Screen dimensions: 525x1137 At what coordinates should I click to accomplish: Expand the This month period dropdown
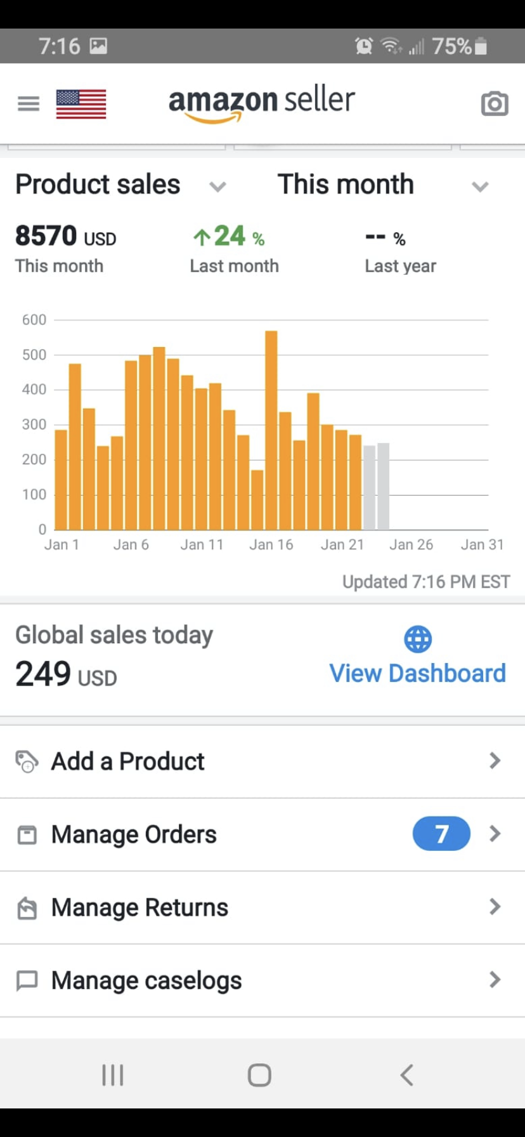tap(480, 187)
